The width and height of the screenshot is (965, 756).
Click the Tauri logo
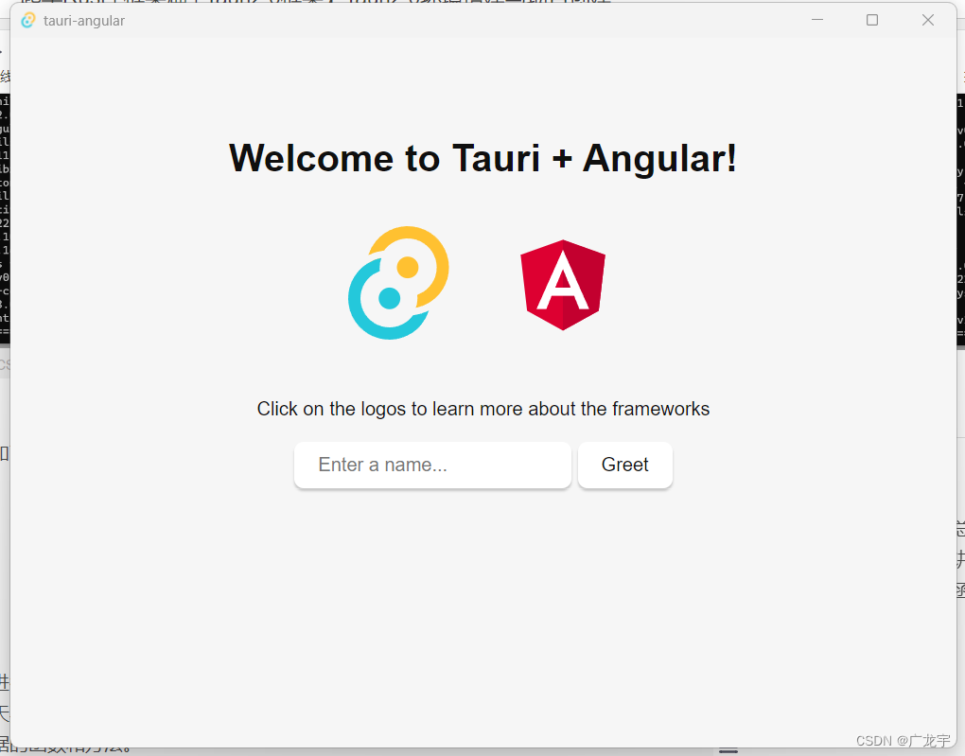click(x=398, y=283)
